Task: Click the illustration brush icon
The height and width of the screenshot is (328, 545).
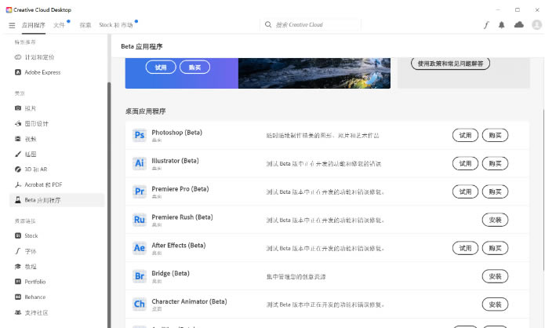Action: point(18,154)
